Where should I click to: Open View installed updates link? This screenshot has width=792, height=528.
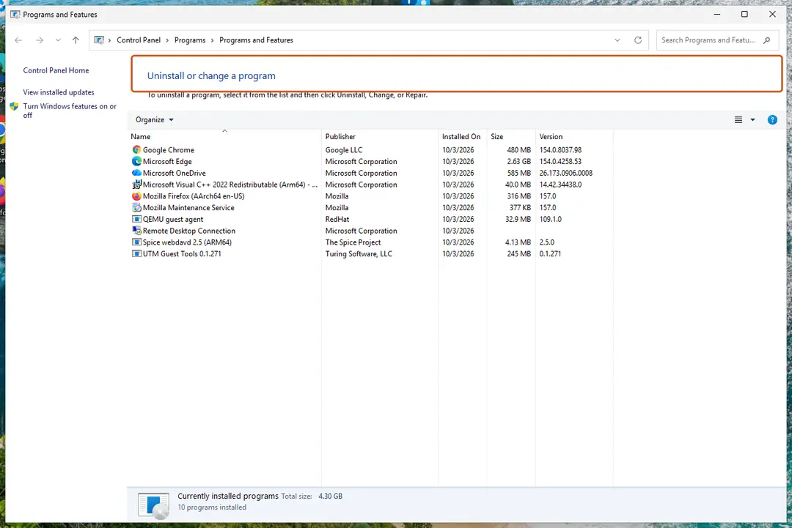pyautogui.click(x=59, y=92)
